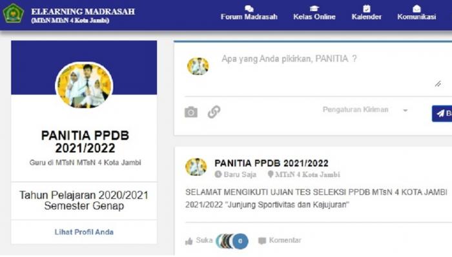Click 'Guru di MTsN MTsN 4 Kota Jambi' text
This screenshot has height=257, width=452.
tap(85, 163)
